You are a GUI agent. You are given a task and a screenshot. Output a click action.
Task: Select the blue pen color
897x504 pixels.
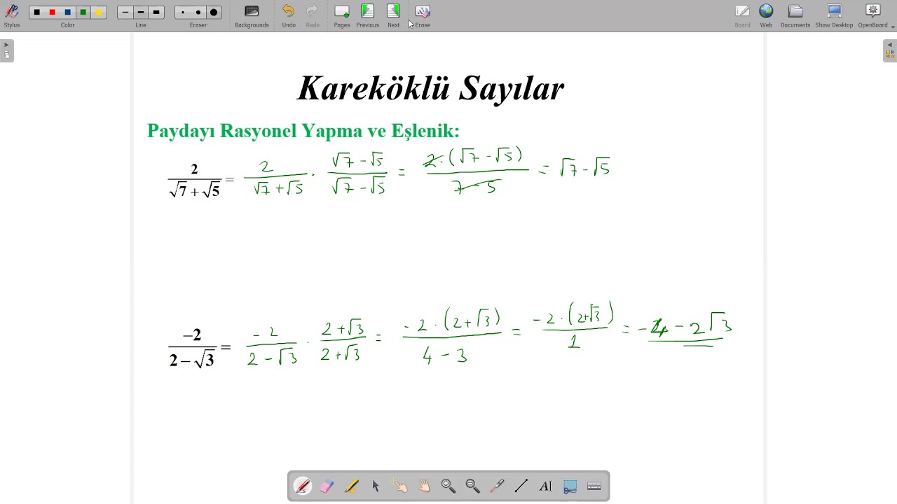[x=67, y=13]
